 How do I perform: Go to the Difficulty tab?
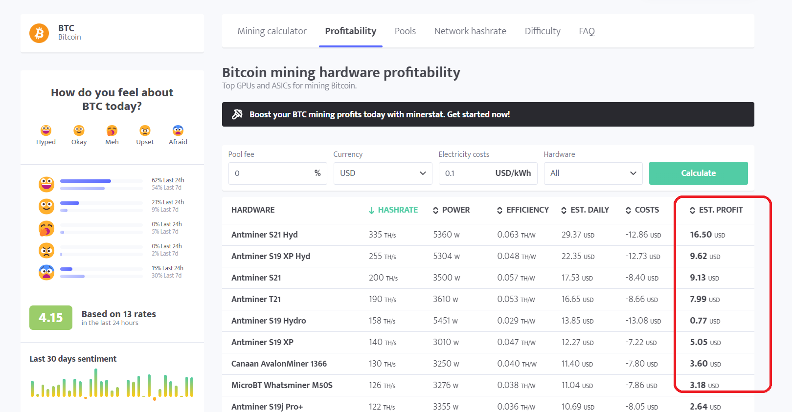(543, 31)
